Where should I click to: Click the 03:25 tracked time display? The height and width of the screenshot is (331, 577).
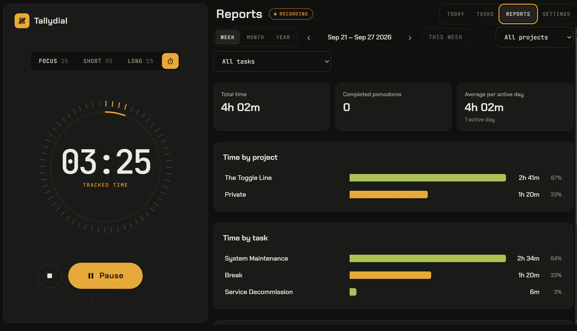click(106, 162)
